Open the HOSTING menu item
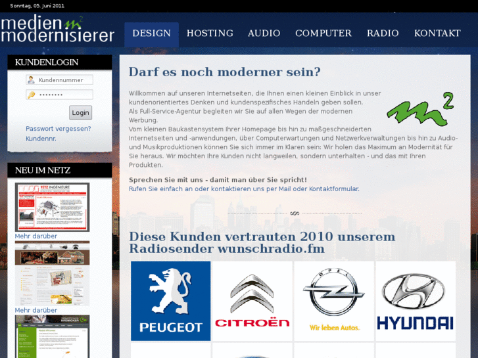478x358 pixels. click(x=210, y=34)
